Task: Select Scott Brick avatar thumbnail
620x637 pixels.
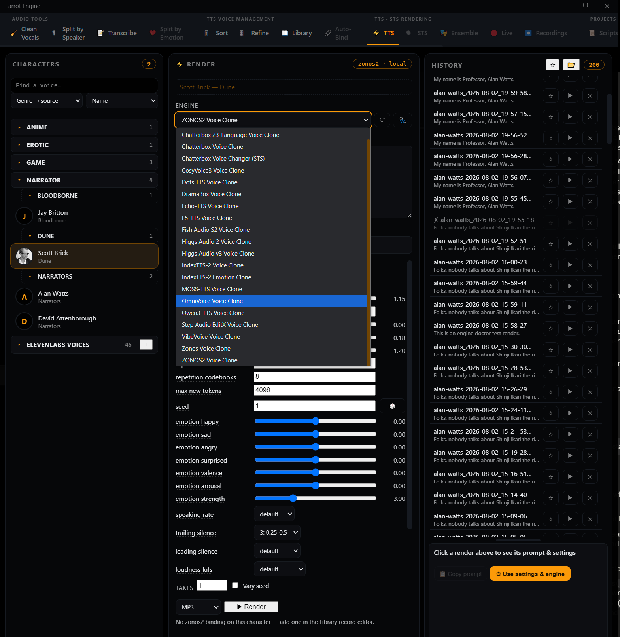Action: pos(24,256)
